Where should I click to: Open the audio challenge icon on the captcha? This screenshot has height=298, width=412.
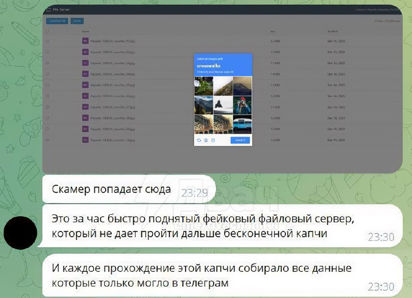(205, 140)
